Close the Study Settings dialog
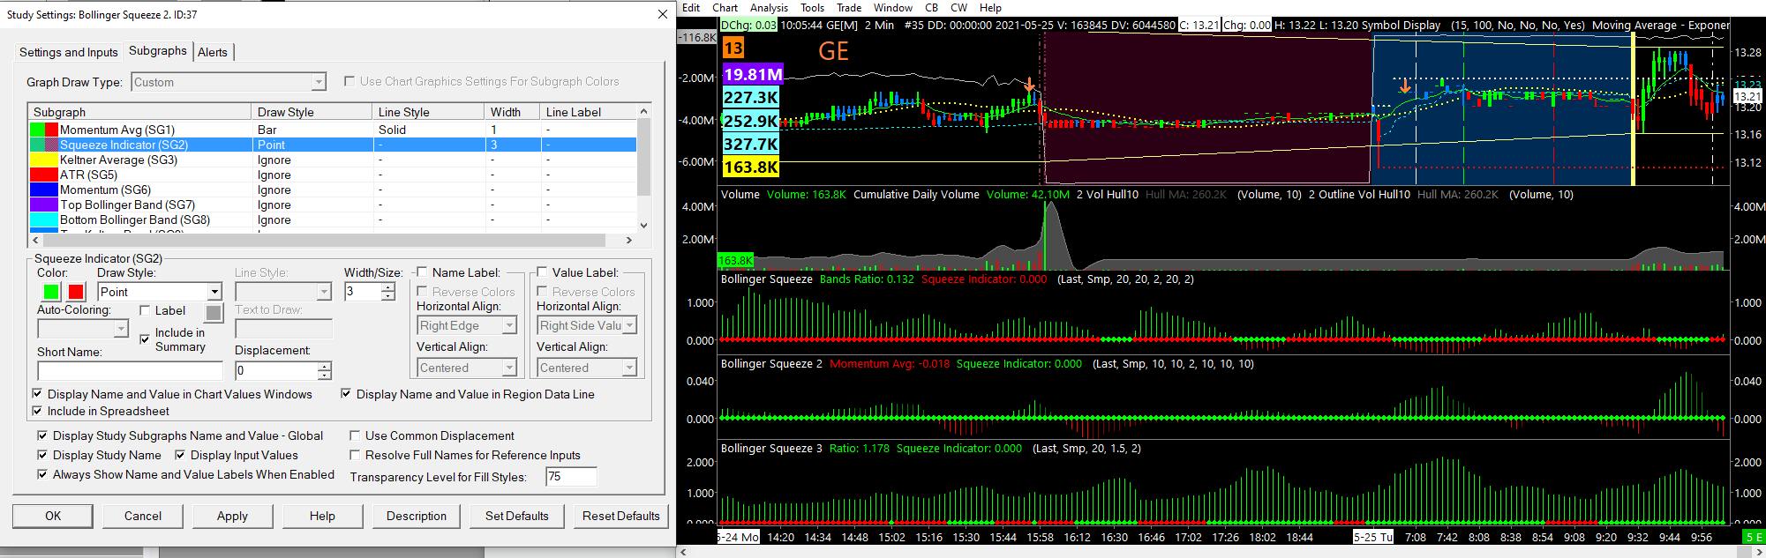Viewport: 1766px width, 558px height. tap(663, 14)
